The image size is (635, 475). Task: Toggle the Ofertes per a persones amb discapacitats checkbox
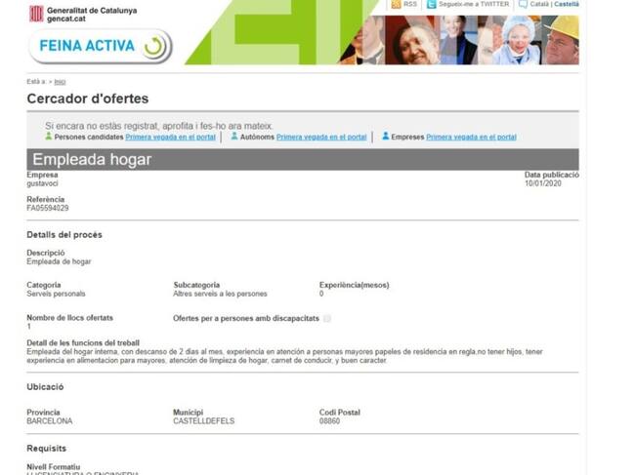[327, 318]
